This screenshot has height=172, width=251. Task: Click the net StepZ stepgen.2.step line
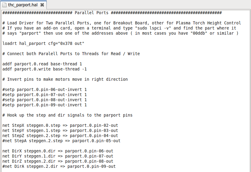pos(60,136)
